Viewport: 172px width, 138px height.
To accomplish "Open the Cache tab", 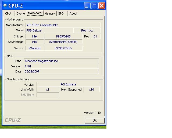I will click(21, 13).
